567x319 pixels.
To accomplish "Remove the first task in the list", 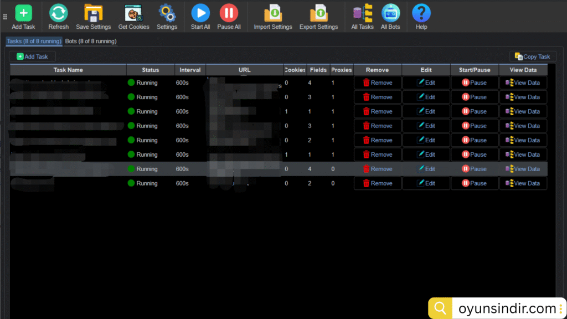I will tap(378, 83).
